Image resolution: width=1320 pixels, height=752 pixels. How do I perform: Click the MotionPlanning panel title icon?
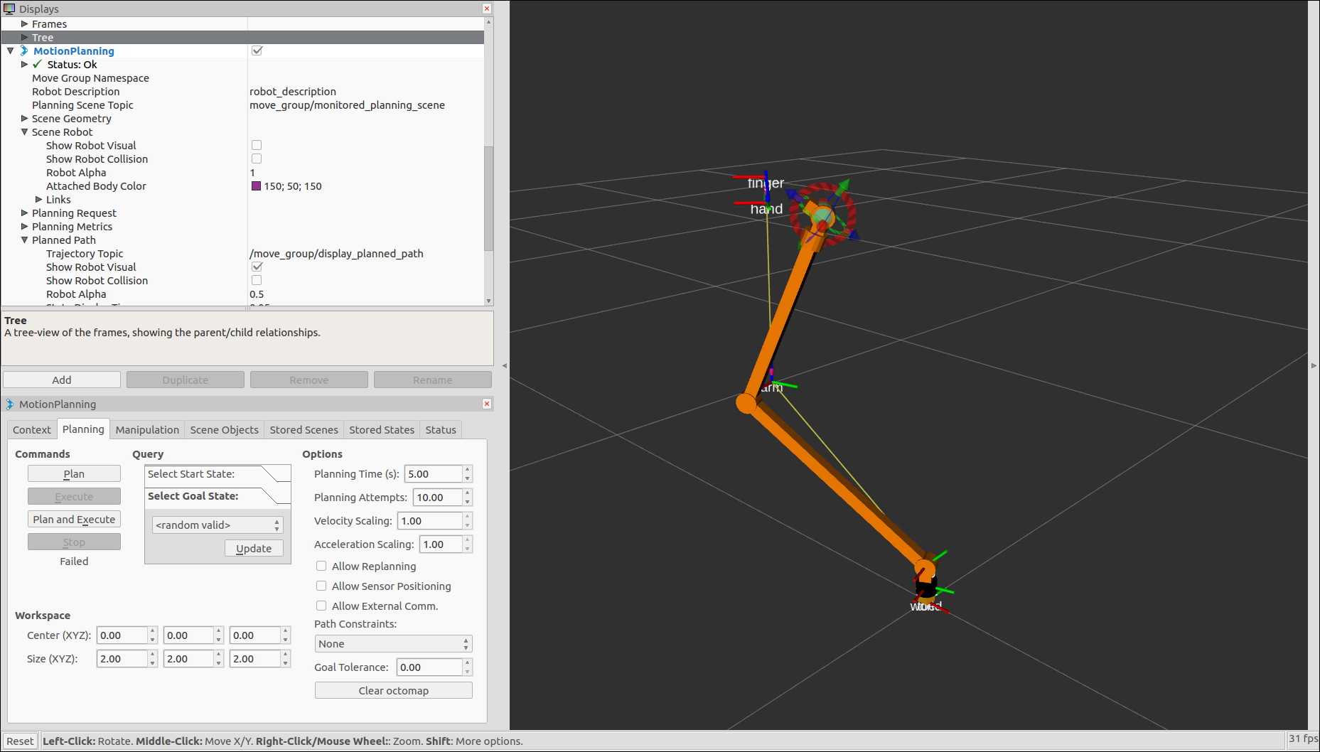10,404
